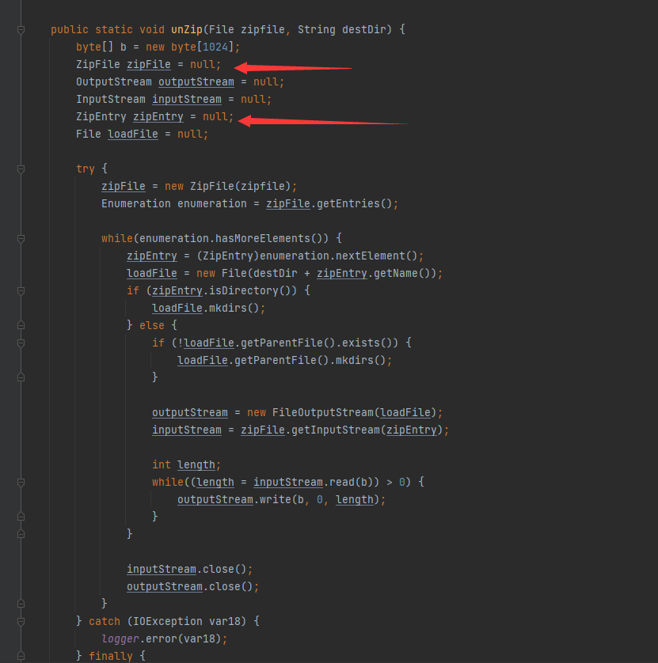Fold the if (zipEntry.isDirectory()) block
658x663 pixels.
point(21,291)
